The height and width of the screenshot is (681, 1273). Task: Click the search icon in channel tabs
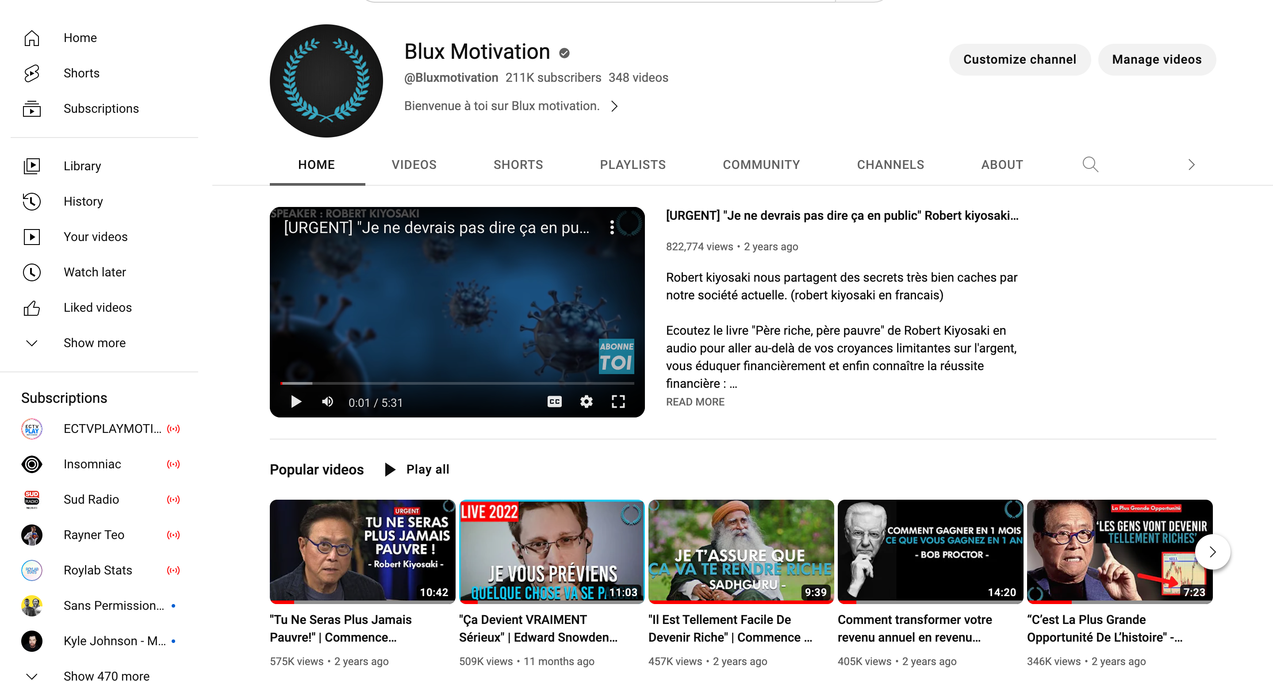1090,165
